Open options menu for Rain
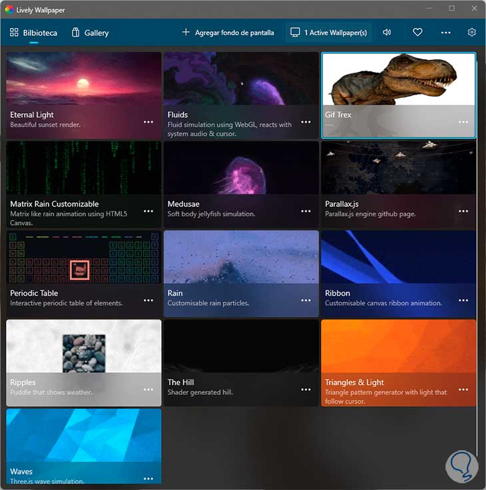 point(306,300)
